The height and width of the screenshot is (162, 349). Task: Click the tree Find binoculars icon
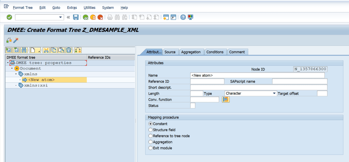(24, 50)
